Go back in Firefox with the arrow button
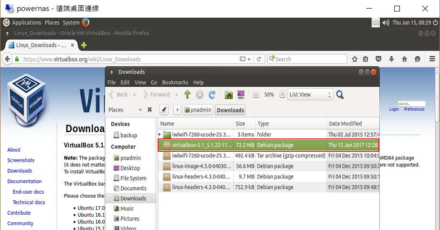440x230 pixels. pos(7,59)
